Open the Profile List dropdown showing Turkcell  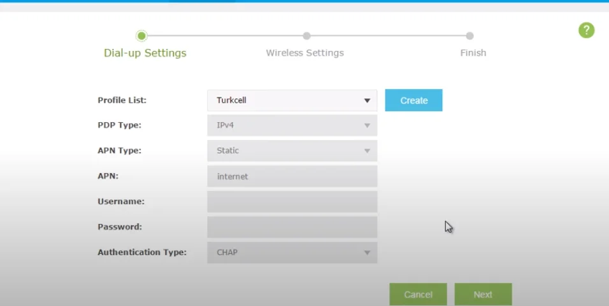(x=292, y=101)
